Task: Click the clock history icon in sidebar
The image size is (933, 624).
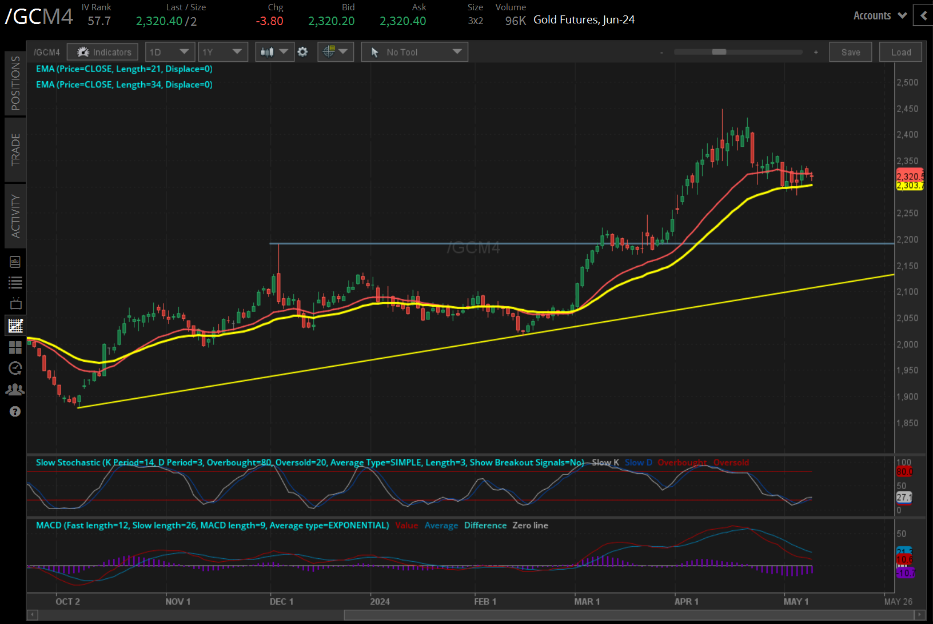Action: [x=15, y=369]
